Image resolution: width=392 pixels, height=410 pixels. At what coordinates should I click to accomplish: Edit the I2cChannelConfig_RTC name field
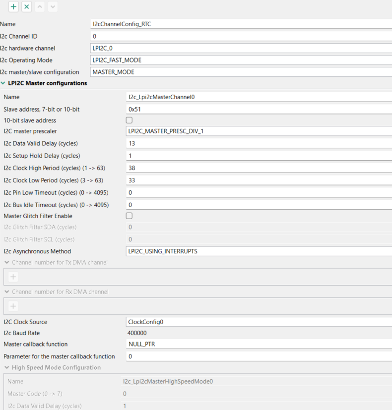[x=198, y=23]
